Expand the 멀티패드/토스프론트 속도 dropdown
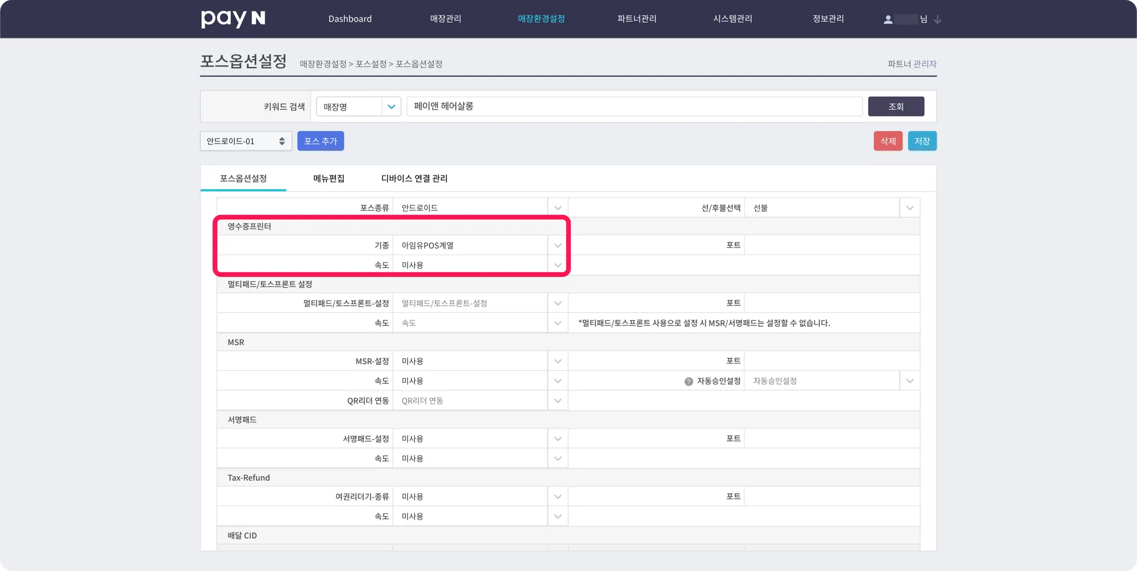The image size is (1137, 571). click(558, 323)
